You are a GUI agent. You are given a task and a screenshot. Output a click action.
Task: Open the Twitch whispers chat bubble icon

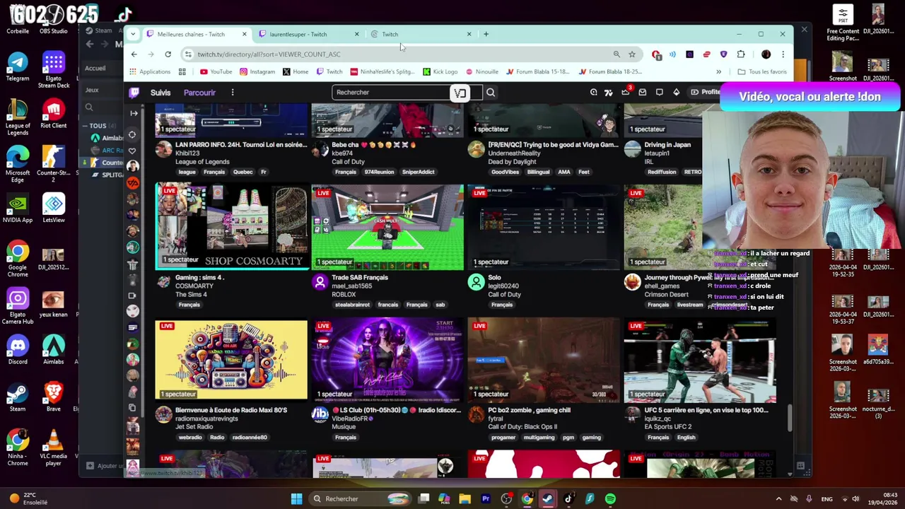pos(659,93)
